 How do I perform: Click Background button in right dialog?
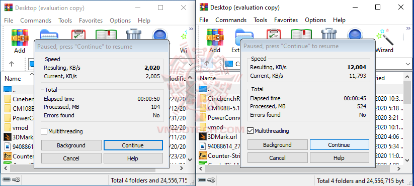coord(278,145)
